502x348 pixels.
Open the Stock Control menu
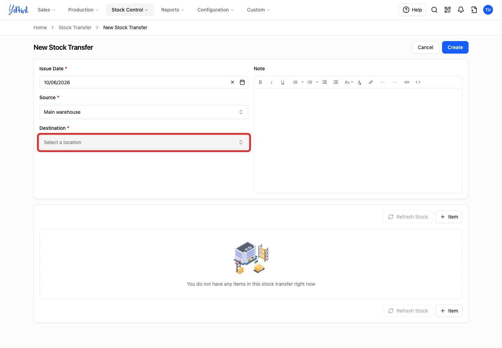(x=130, y=10)
